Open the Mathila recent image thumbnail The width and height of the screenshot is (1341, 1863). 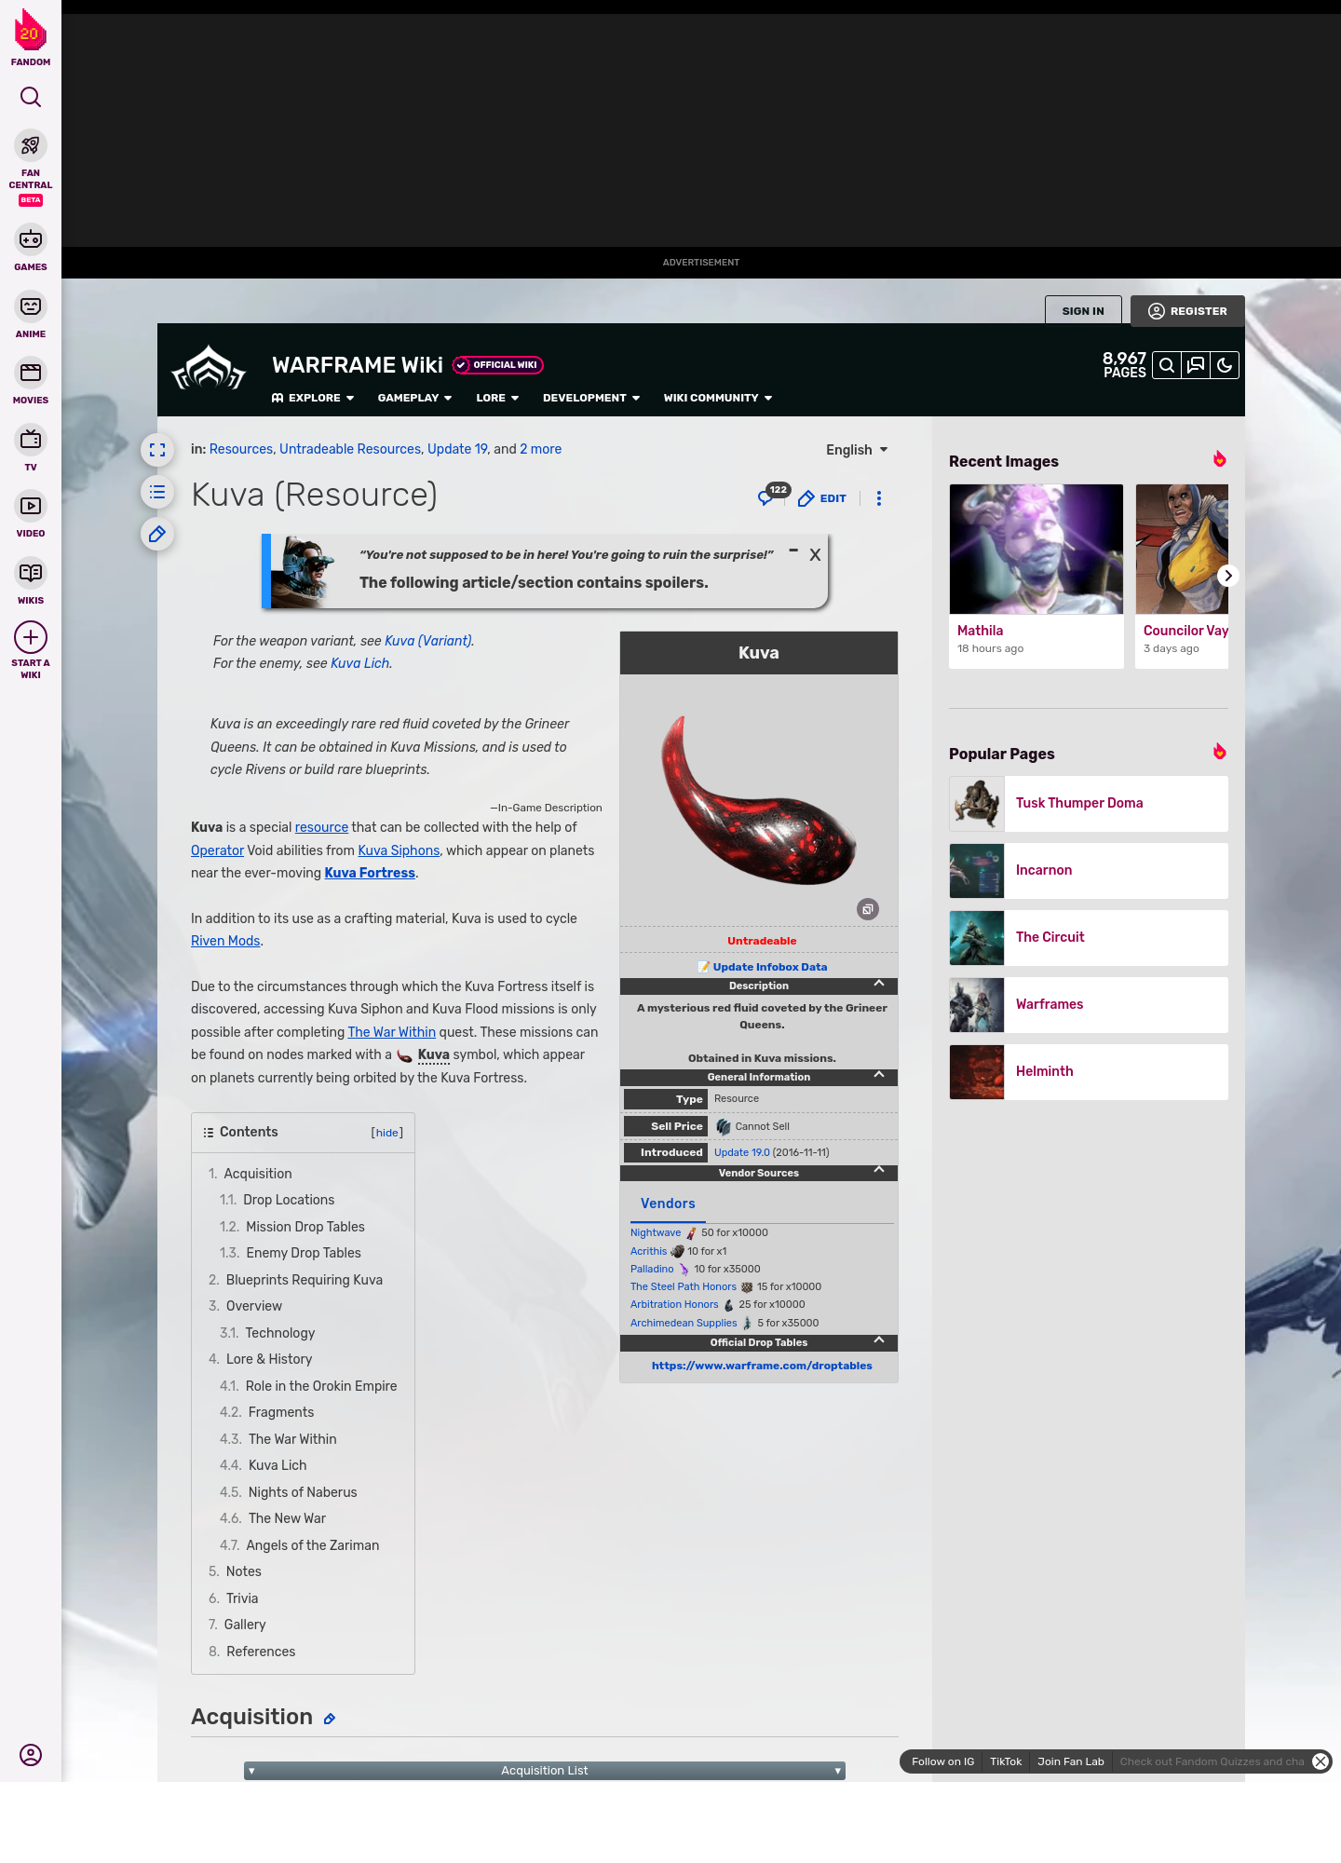coord(1036,549)
